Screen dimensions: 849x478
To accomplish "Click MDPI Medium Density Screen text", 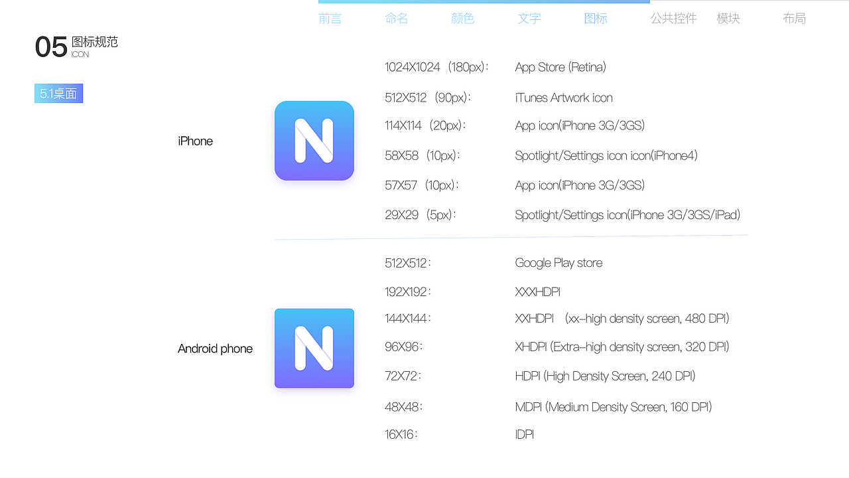I will pos(614,407).
